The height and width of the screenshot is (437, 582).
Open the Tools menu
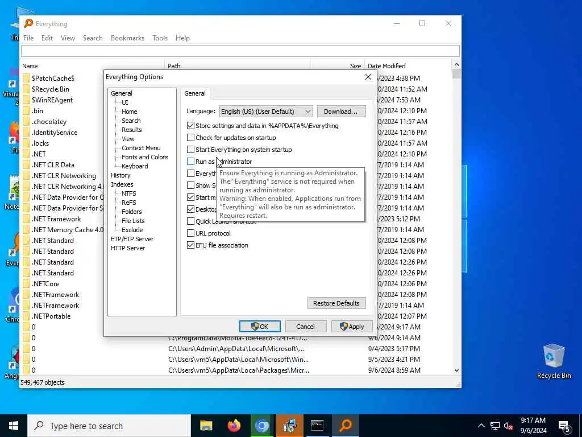click(x=160, y=38)
